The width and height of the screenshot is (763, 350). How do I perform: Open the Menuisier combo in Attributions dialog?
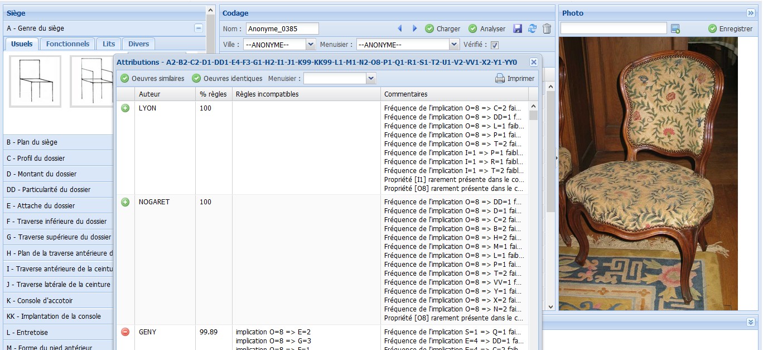pyautogui.click(x=371, y=79)
